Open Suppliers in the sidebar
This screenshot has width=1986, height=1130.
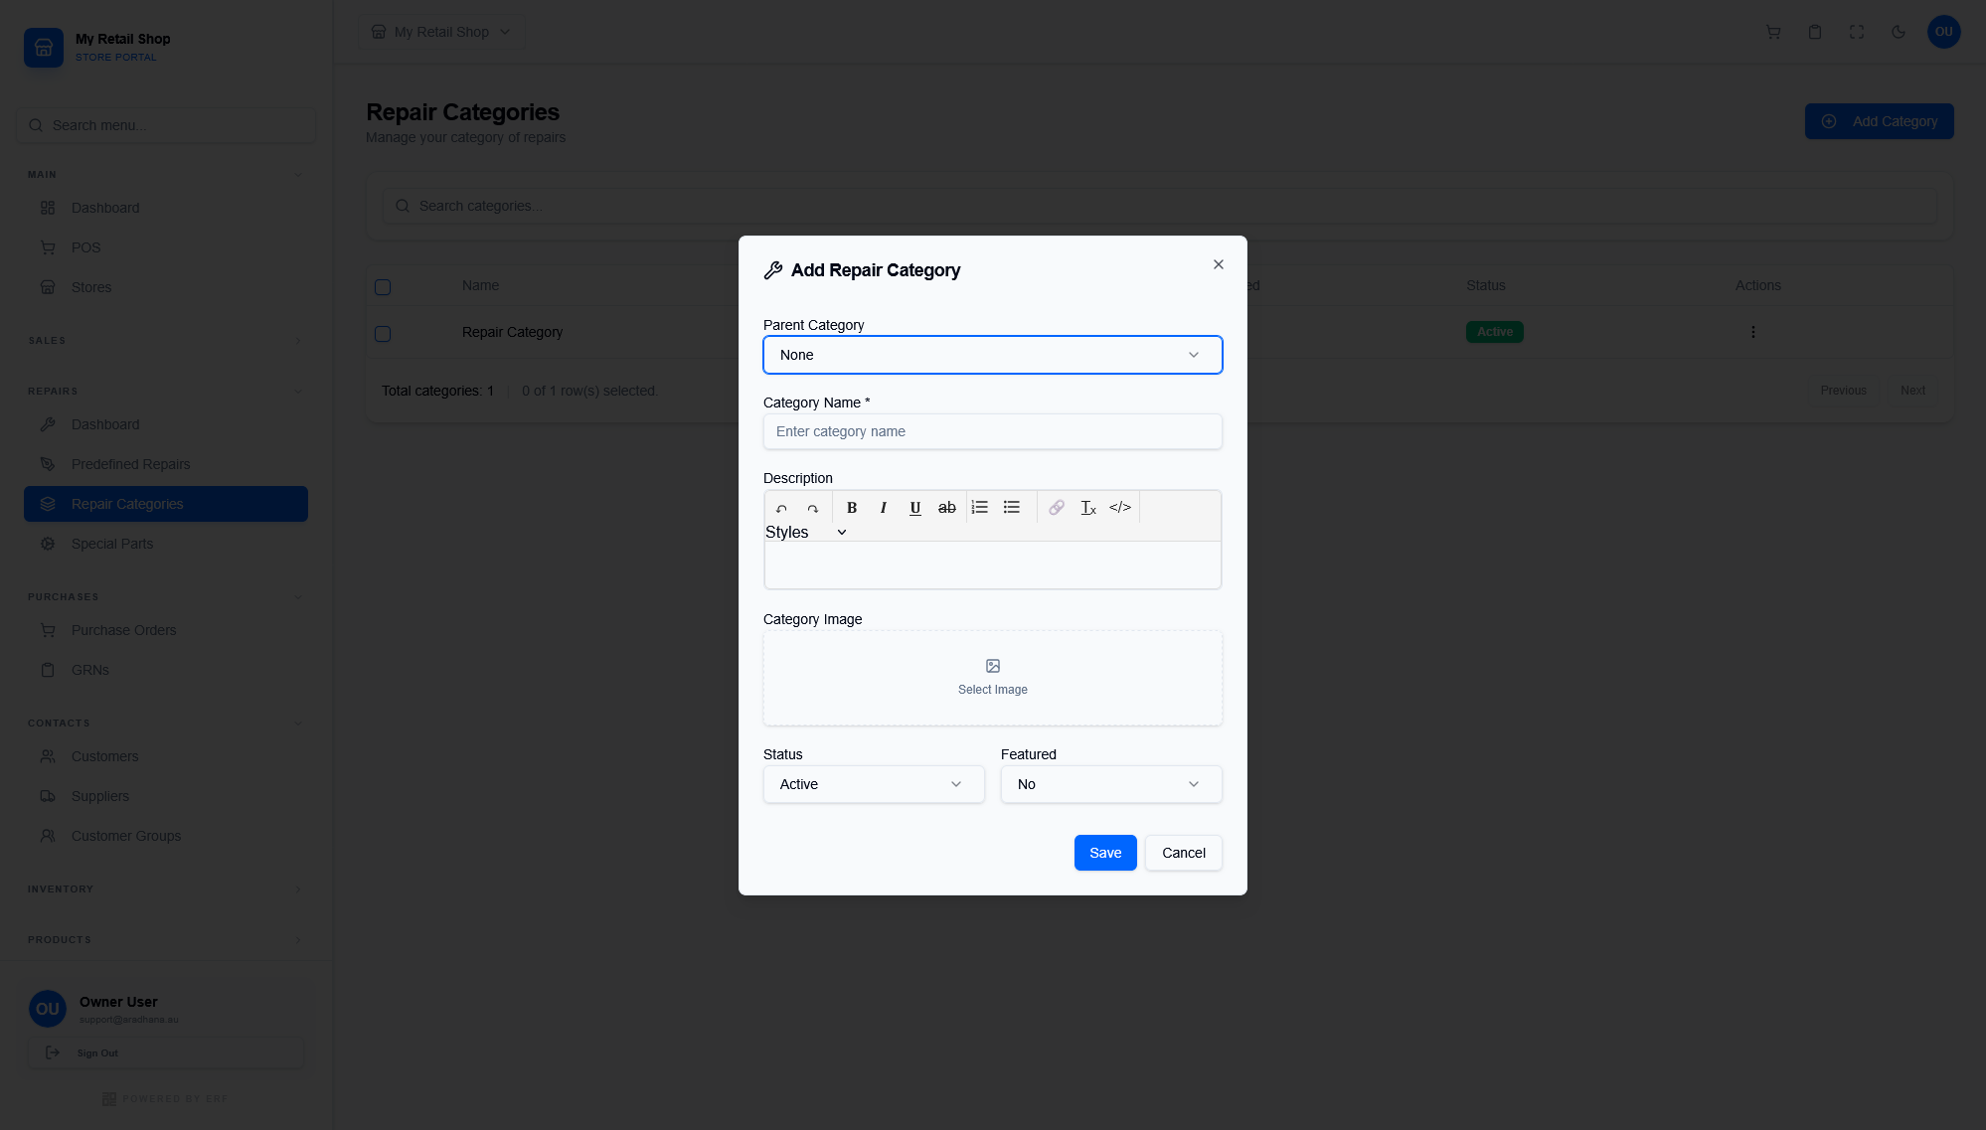coord(166,796)
